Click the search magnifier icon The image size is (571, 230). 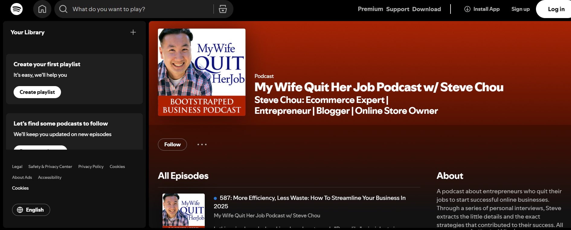click(63, 9)
